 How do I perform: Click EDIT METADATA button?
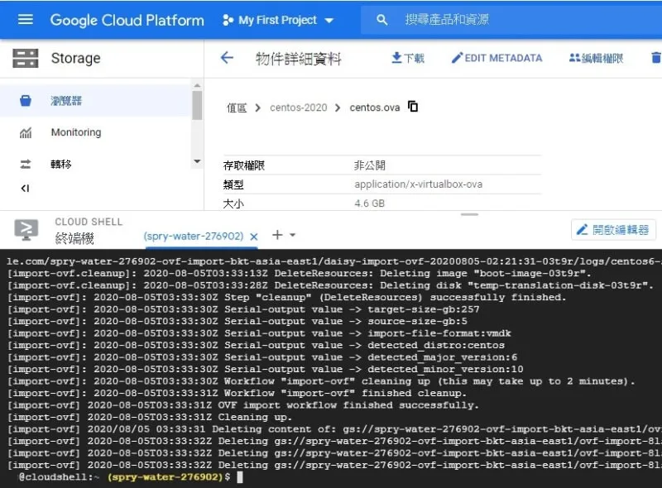(x=496, y=58)
